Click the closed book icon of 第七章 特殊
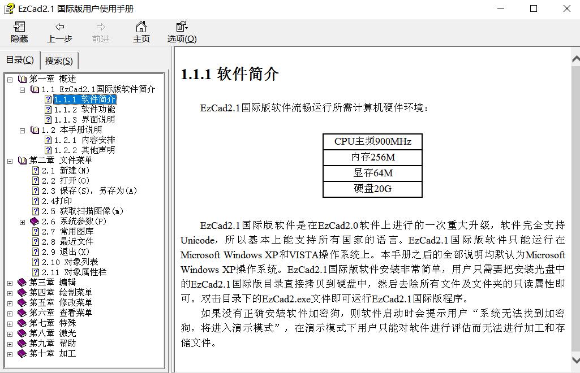Viewport: 580px width, 373px height. [22, 323]
